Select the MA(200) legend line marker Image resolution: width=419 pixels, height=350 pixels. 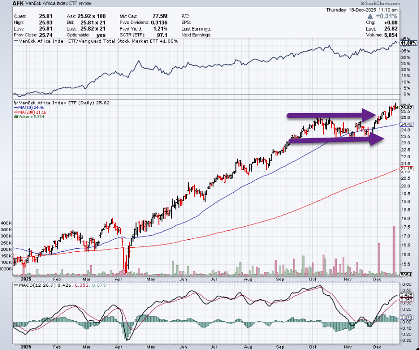coord(15,112)
